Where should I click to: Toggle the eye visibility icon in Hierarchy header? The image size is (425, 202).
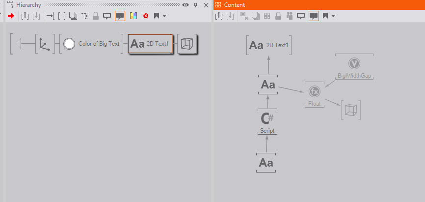pos(185,4)
